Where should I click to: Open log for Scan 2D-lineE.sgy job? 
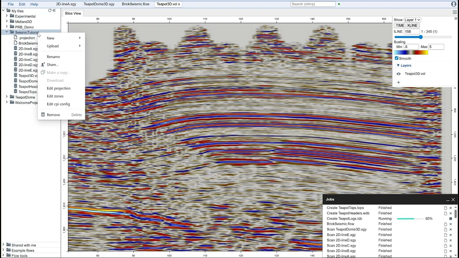coord(446,235)
